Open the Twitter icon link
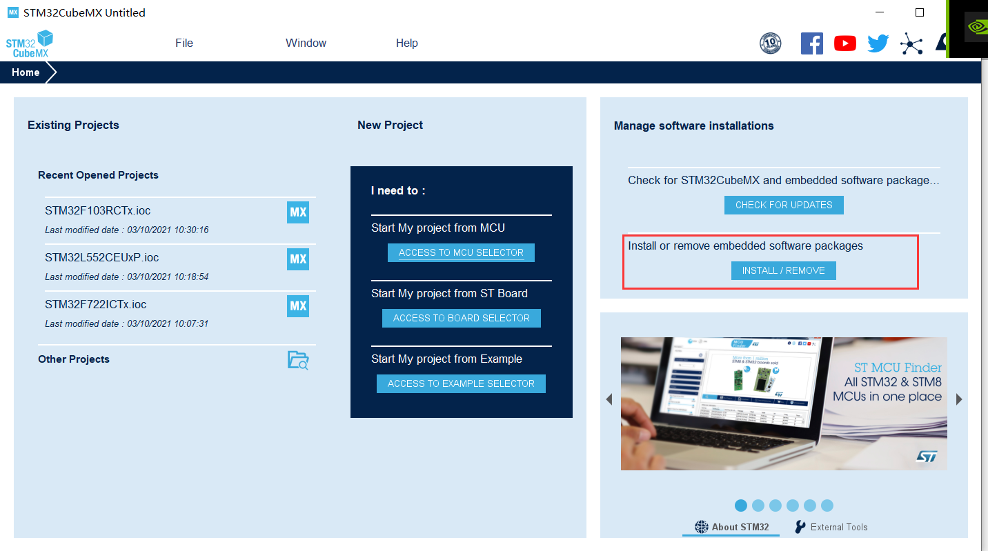The image size is (988, 551). point(878,43)
